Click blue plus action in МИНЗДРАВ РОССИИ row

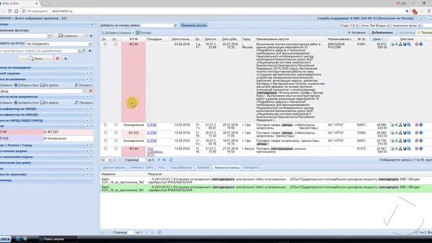[x=421, y=44]
